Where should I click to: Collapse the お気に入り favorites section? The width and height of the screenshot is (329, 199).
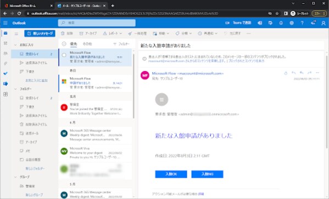[15, 45]
